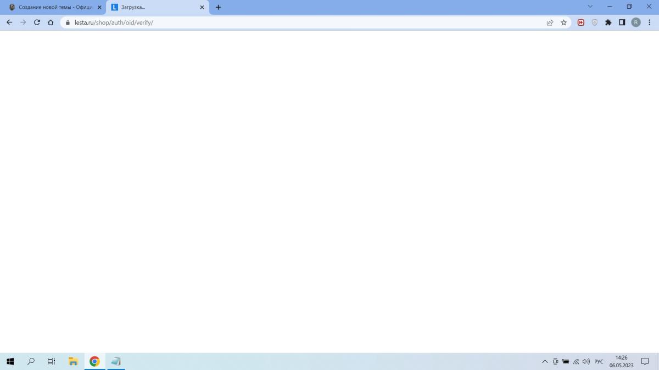Show desktop via taskbar edge

[657, 361]
